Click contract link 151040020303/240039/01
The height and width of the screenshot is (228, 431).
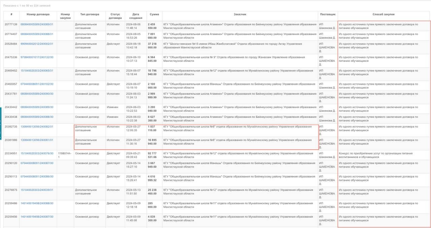point(37,190)
